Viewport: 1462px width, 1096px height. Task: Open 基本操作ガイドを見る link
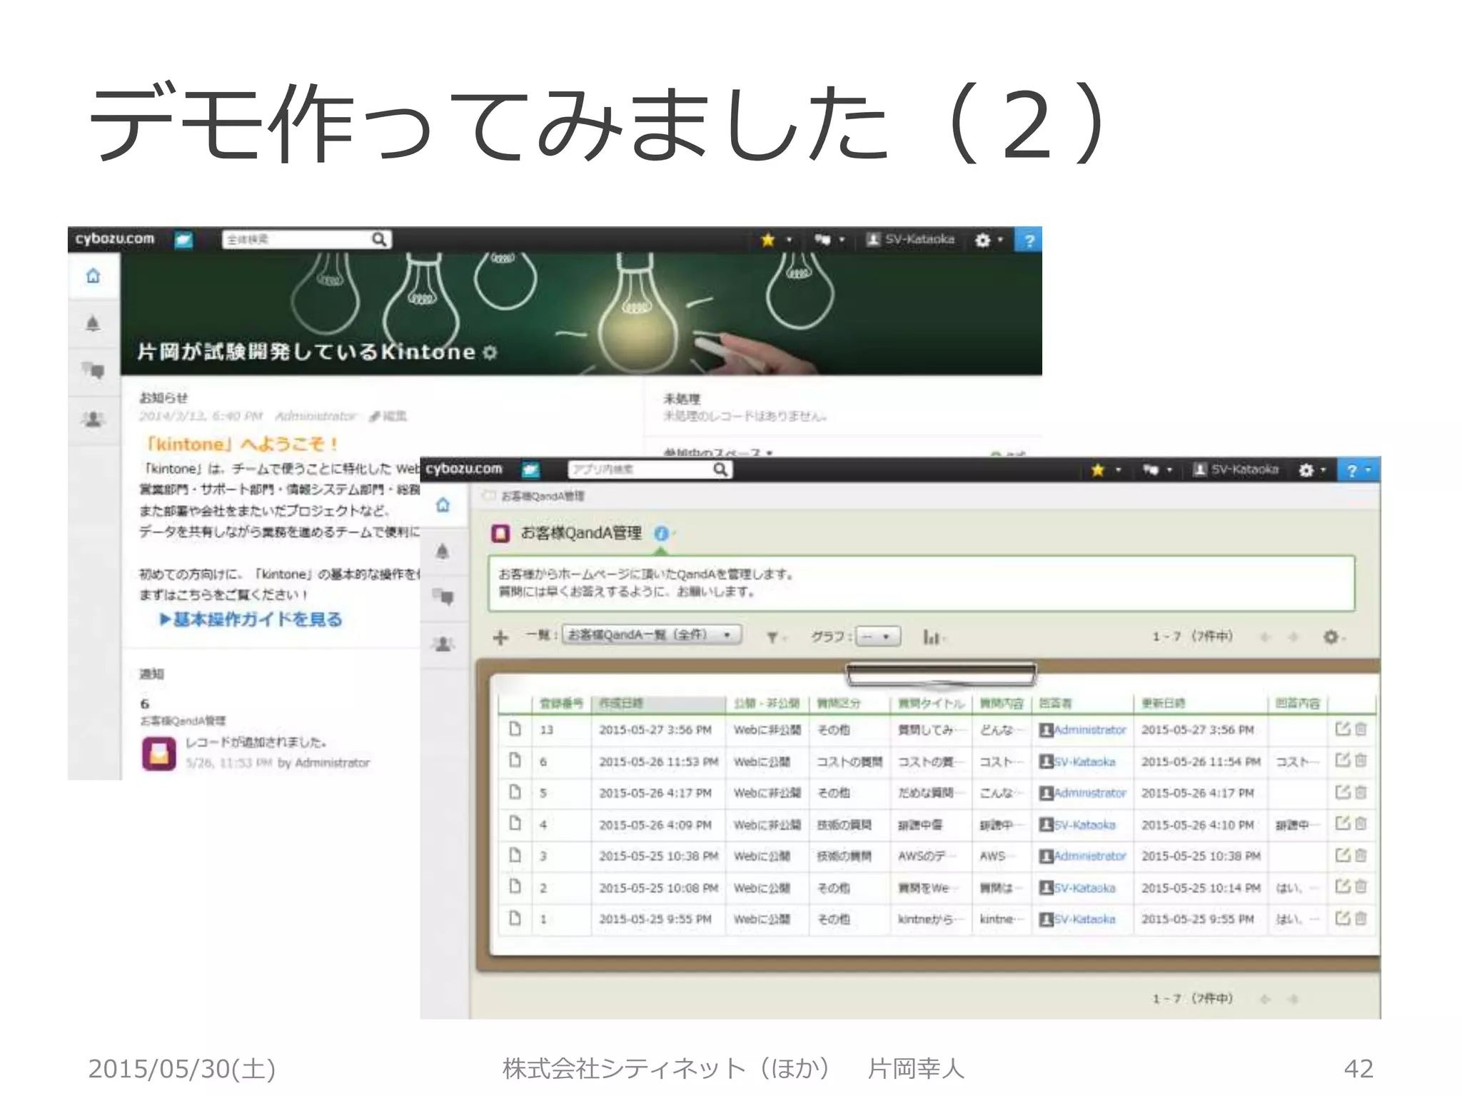click(251, 619)
